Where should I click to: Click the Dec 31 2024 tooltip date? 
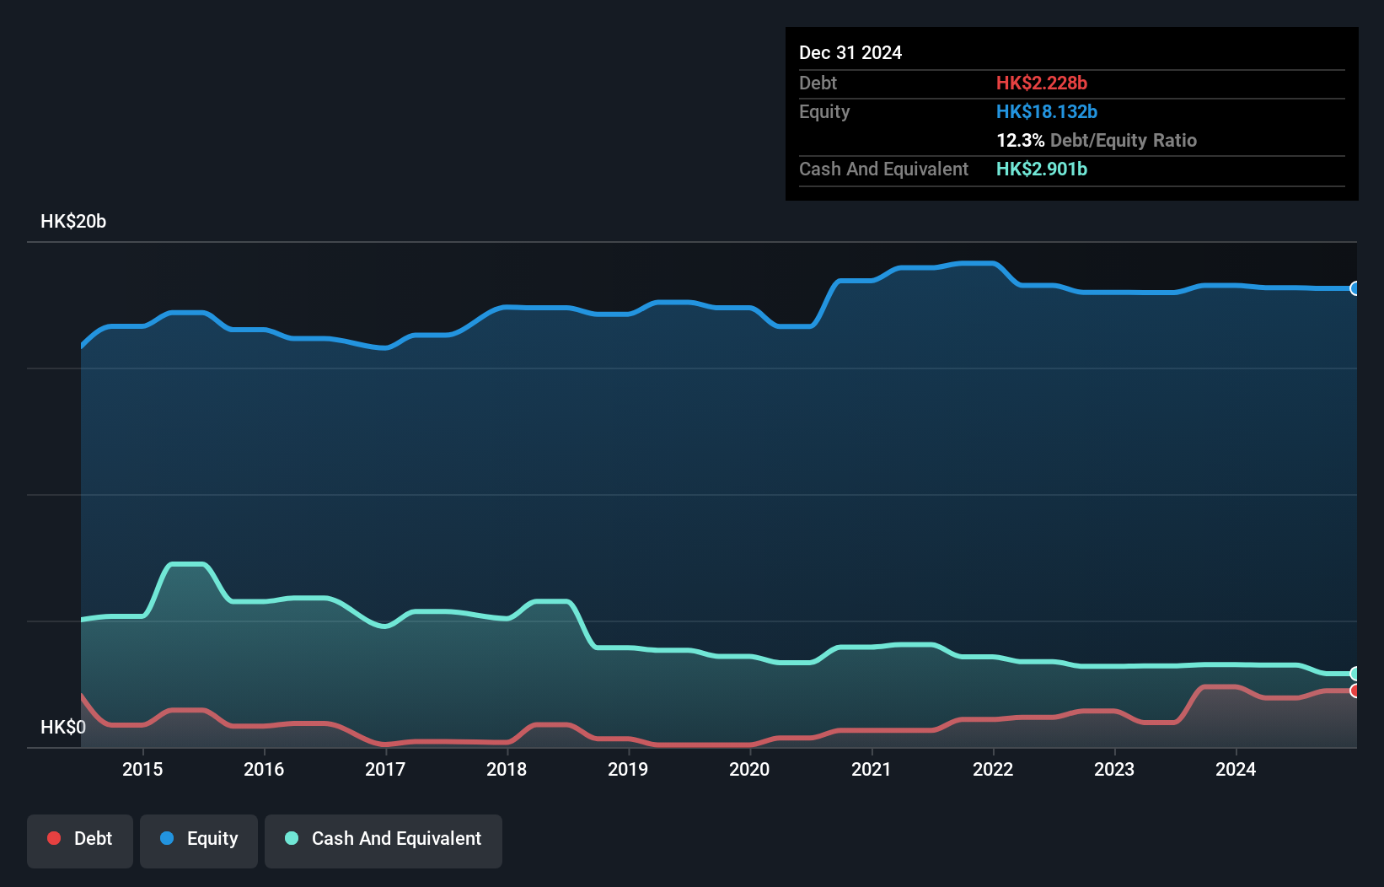coord(850,52)
